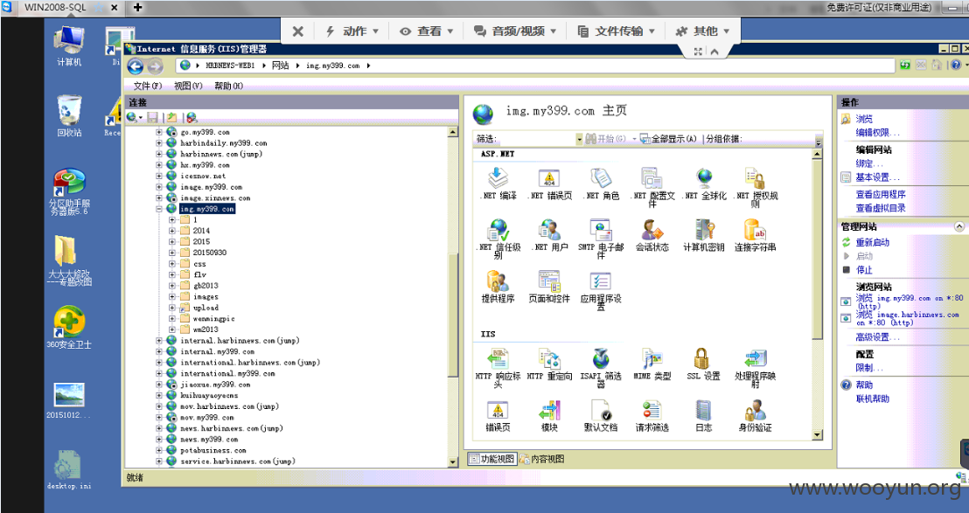Viewport: 969px width, 513px height.
Task: Collapse the img.my399.com tree node
Action: pos(159,209)
